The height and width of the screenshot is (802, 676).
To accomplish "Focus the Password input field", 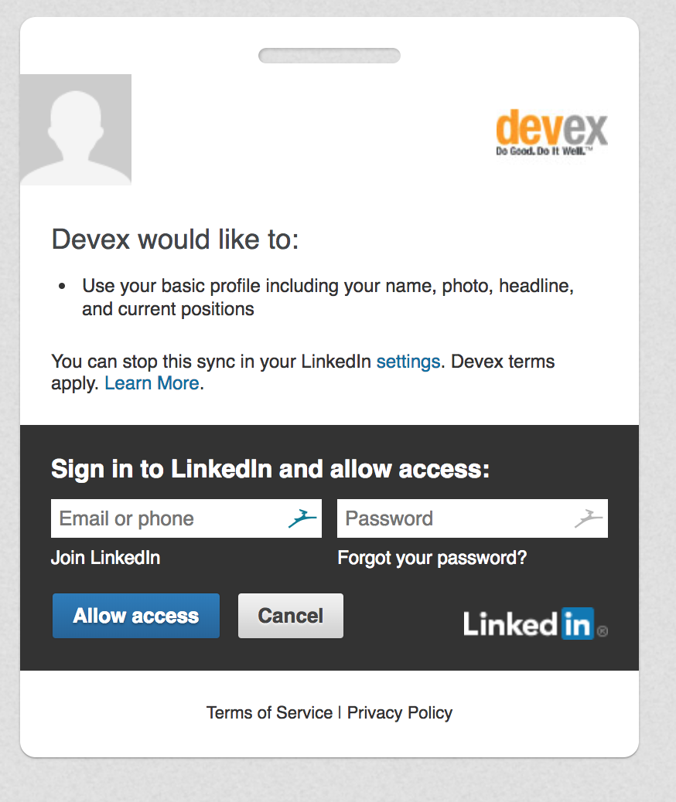I will [456, 518].
